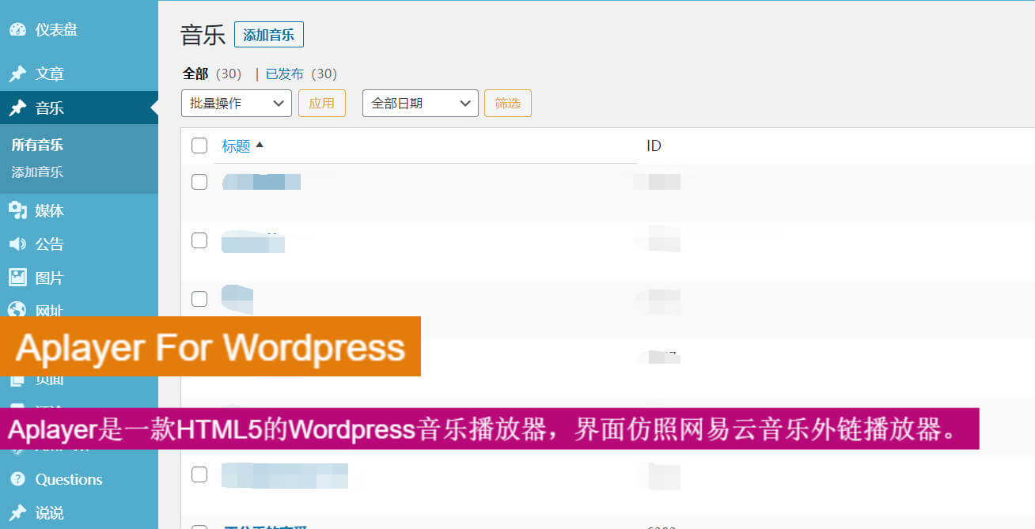Check the select-all checkbox in the table header

199,145
